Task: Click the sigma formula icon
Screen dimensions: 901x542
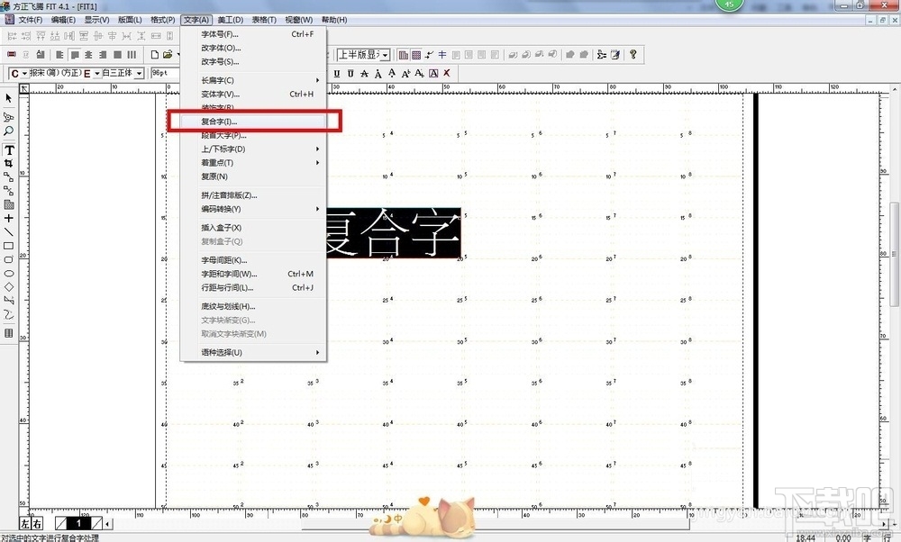Action: coord(602,55)
